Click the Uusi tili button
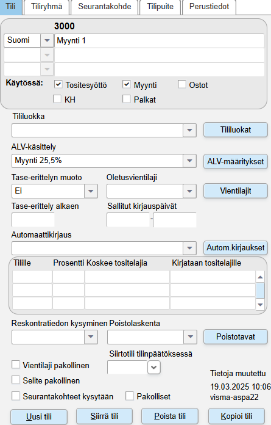 click(x=39, y=416)
